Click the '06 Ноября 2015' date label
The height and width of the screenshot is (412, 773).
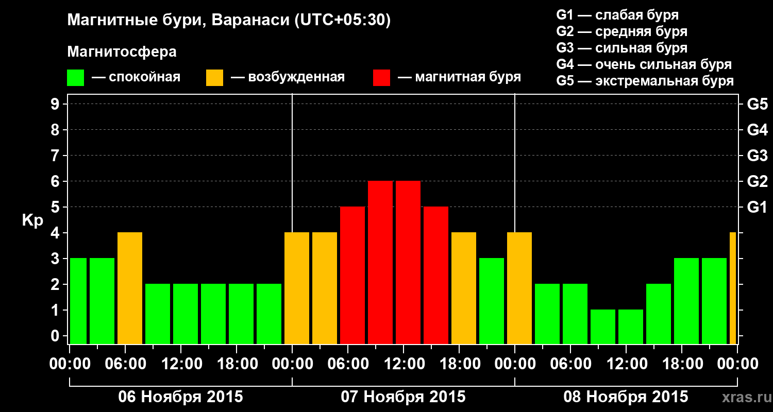[180, 397]
